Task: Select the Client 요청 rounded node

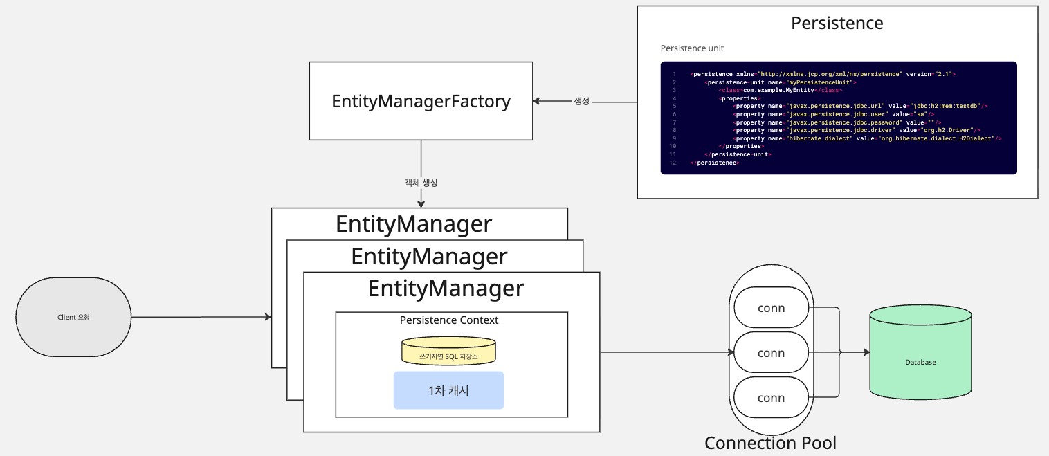Action: pos(73,318)
